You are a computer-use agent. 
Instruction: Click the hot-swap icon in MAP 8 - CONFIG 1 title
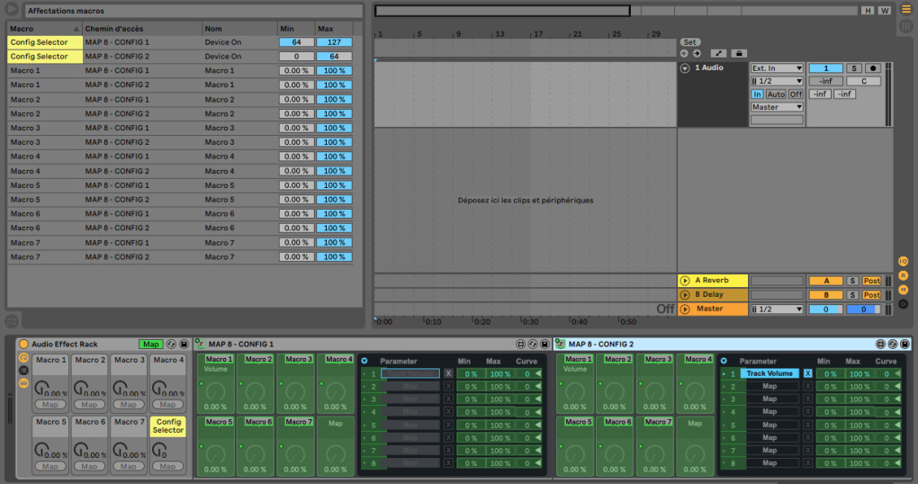coord(533,345)
